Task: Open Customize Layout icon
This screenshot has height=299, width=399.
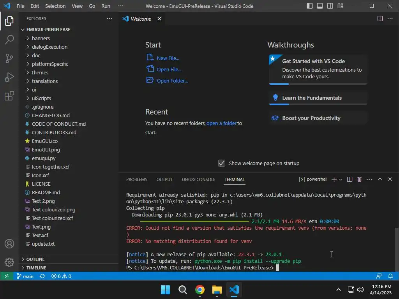Action: click(340, 6)
